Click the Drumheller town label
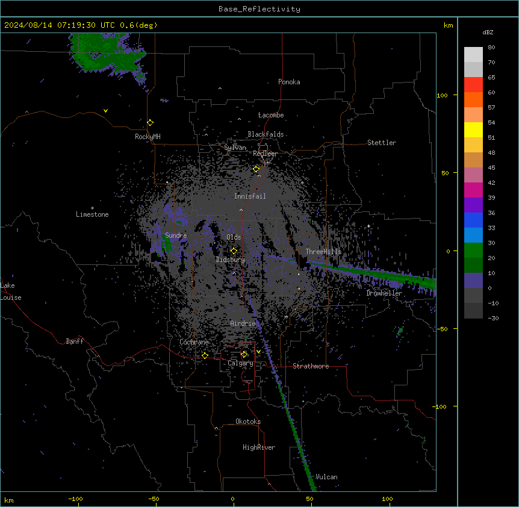Screen dimensions: 519x507 tap(384, 293)
